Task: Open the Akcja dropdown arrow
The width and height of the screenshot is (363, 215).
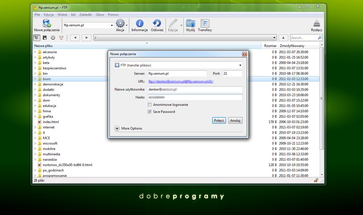Action: (127, 25)
